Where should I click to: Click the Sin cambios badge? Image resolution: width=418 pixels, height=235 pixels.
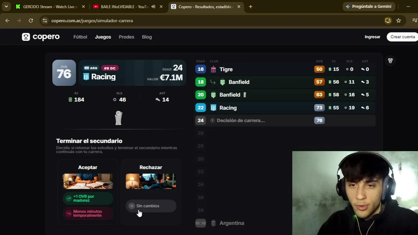[x=151, y=206]
